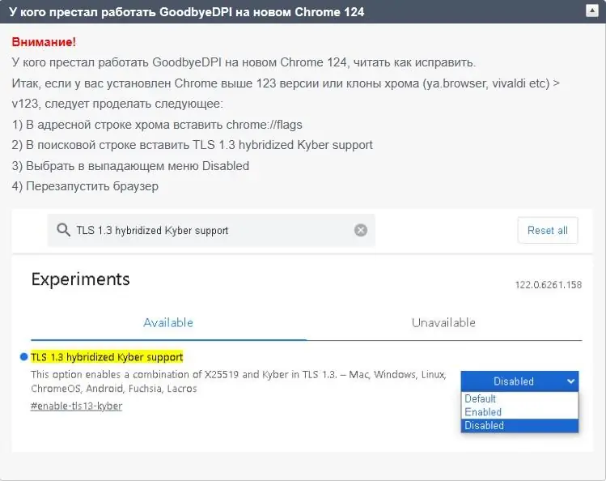Focus the flags search input field

pyautogui.click(x=212, y=230)
